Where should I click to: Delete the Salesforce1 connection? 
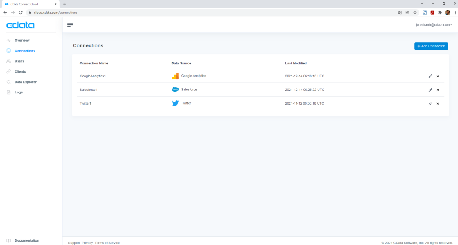438,90
